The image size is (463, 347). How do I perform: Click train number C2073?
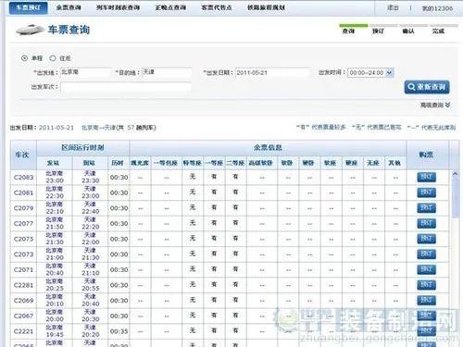coord(23,254)
